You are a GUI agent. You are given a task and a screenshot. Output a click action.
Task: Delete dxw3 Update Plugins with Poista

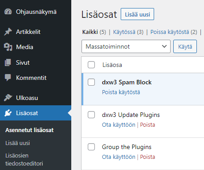[147, 124]
